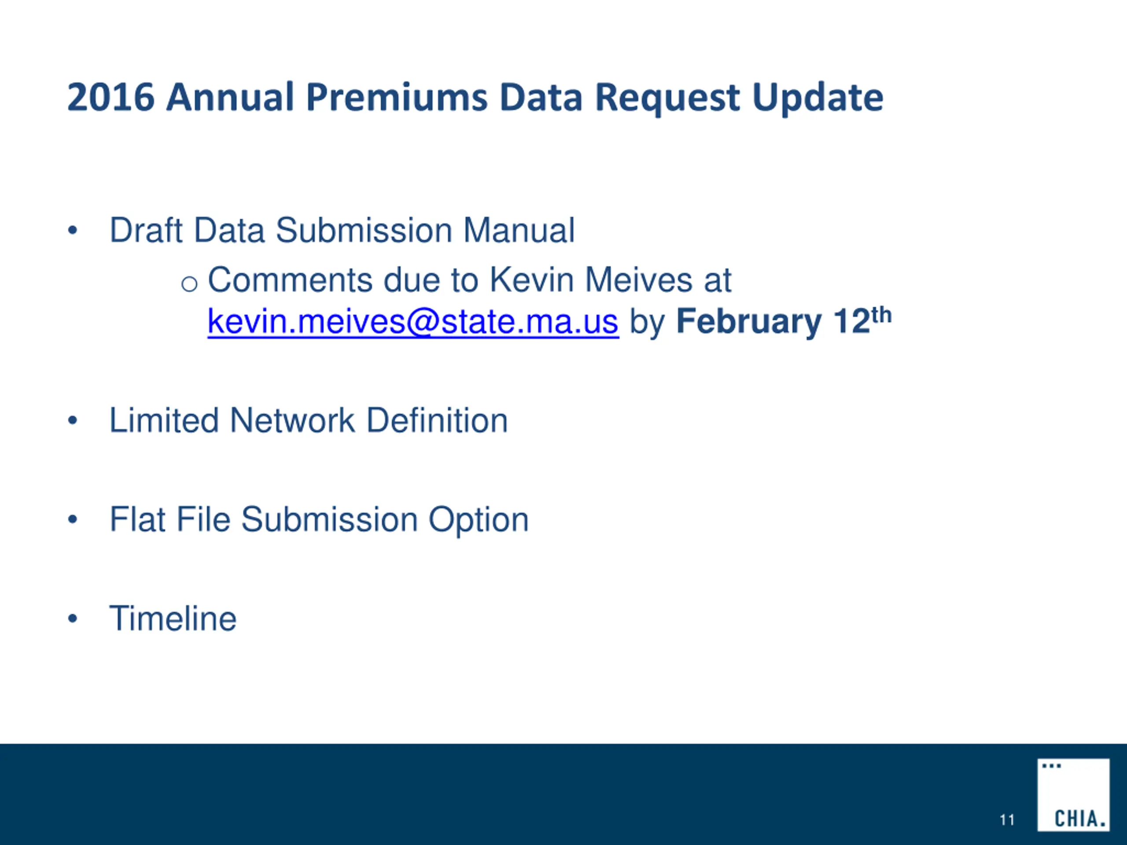Select the bullet dot before Limited Network Definition
This screenshot has width=1127, height=845.
point(72,421)
